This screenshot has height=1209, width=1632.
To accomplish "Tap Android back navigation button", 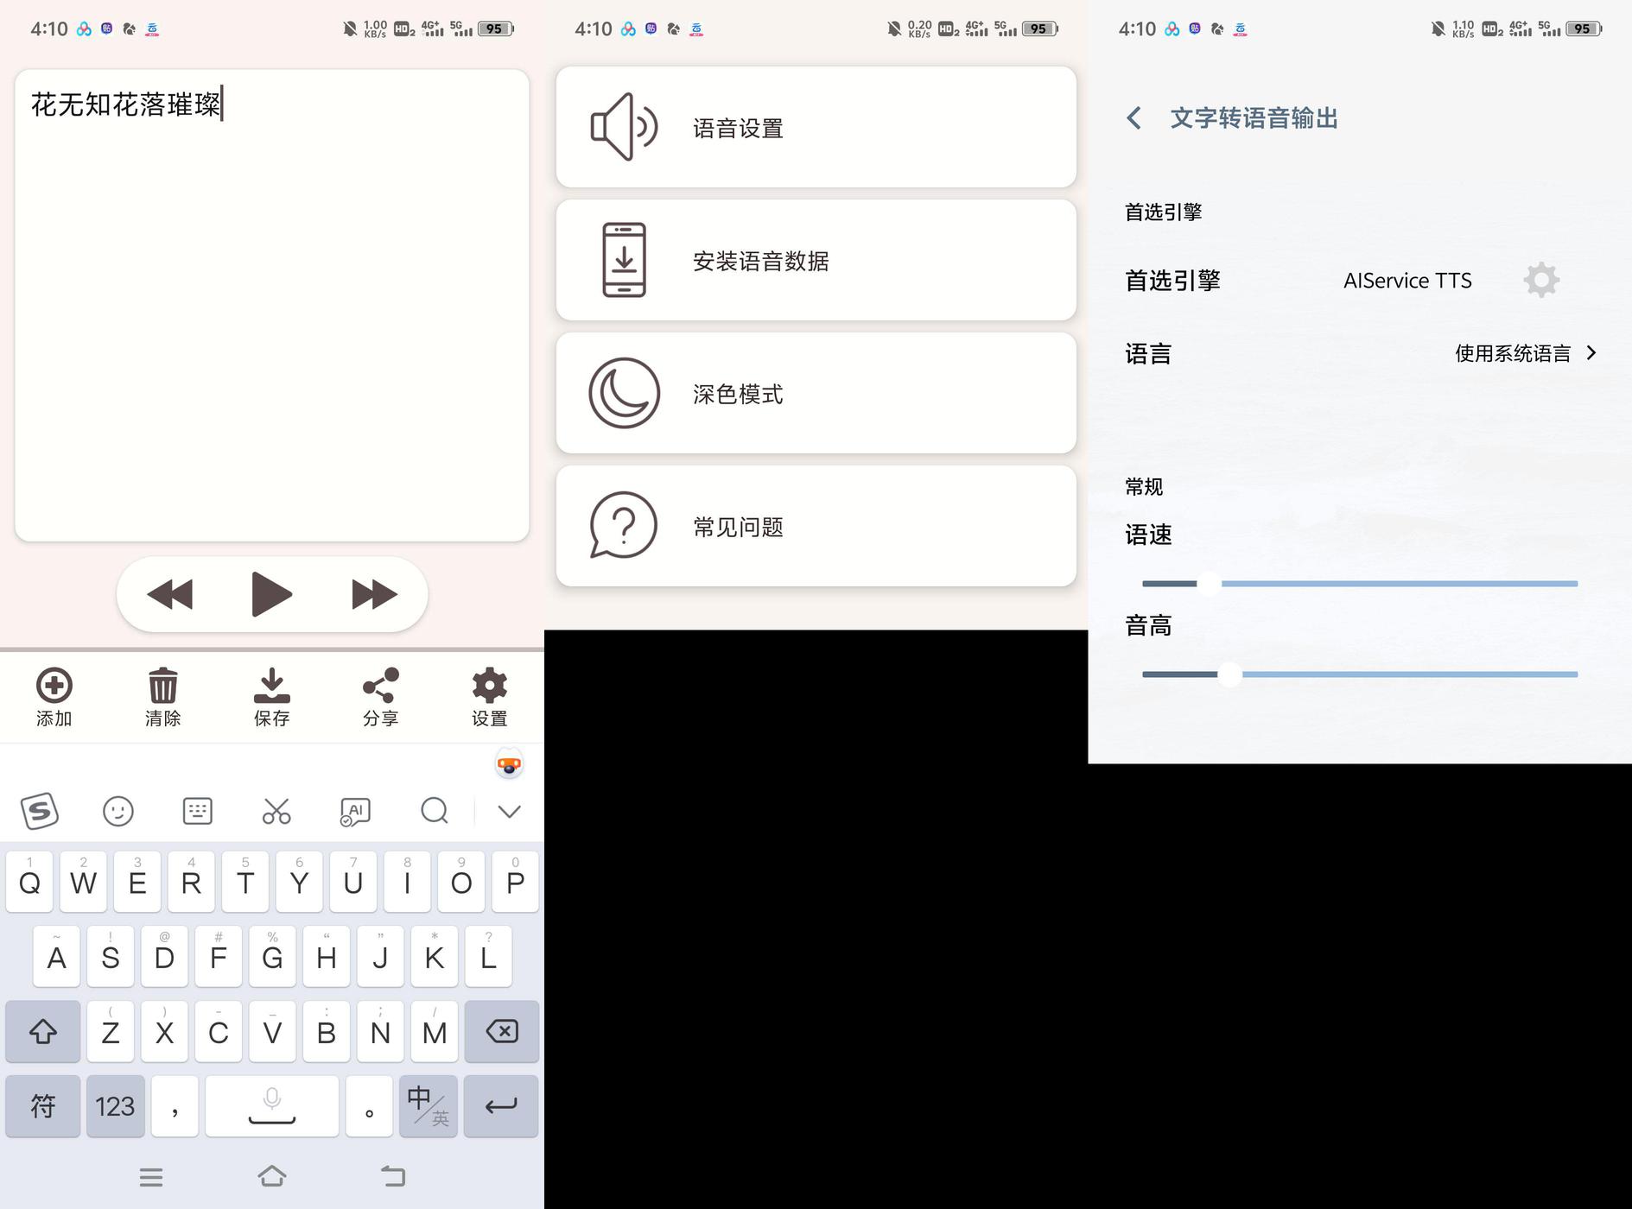I will (393, 1176).
